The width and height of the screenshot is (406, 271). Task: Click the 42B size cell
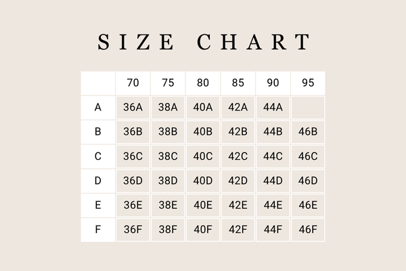click(x=238, y=131)
